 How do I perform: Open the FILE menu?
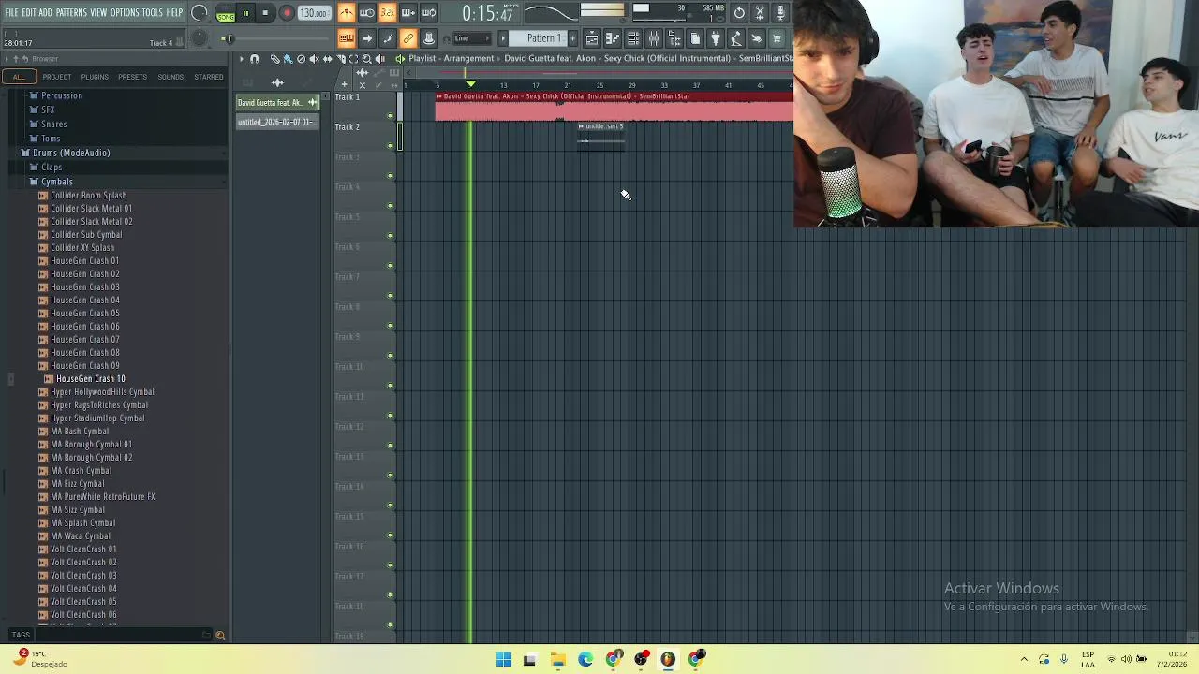[x=11, y=13]
